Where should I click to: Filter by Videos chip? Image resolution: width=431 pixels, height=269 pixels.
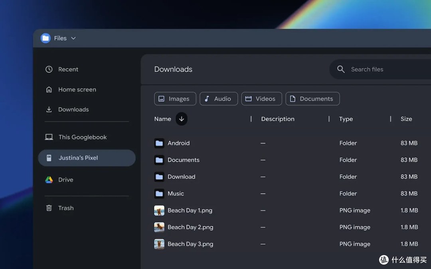point(261,99)
